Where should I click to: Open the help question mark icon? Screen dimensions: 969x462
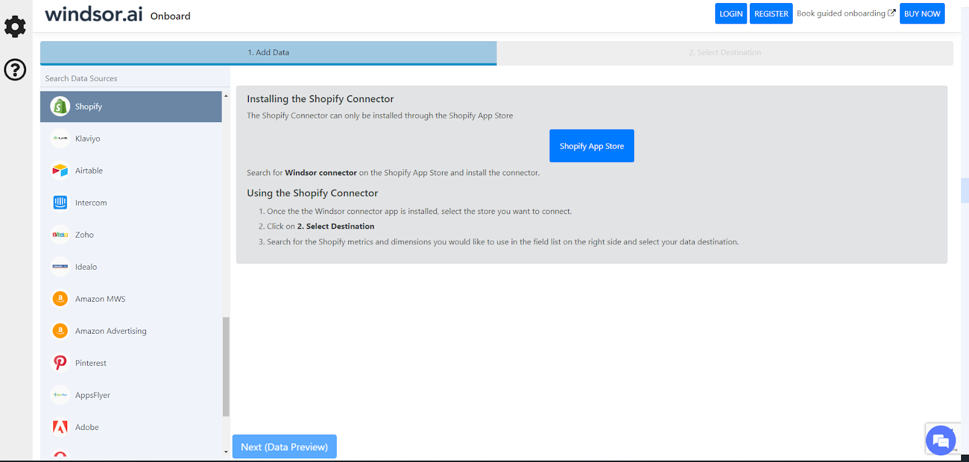pyautogui.click(x=15, y=70)
